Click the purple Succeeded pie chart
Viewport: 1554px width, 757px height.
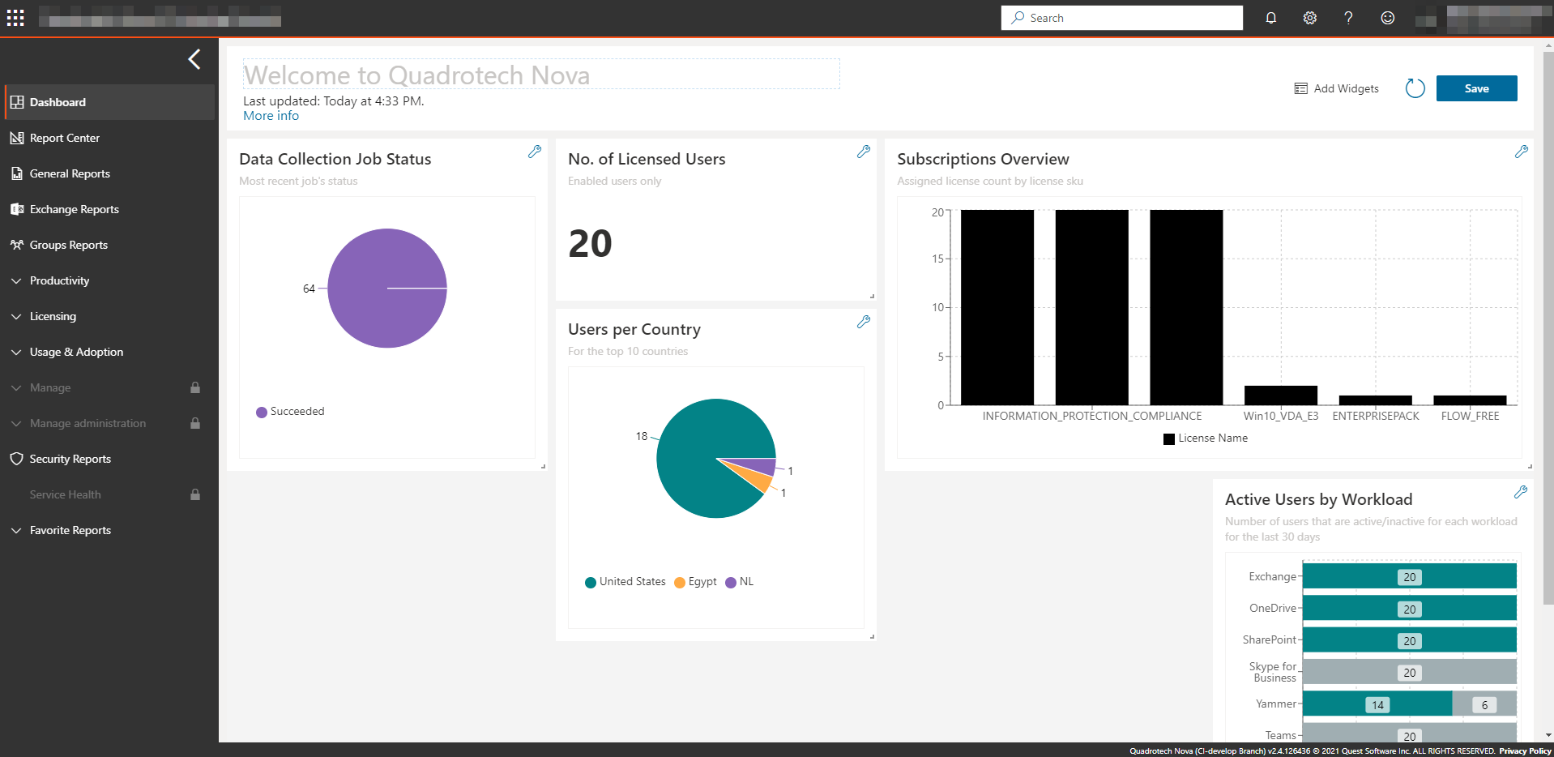tap(387, 289)
